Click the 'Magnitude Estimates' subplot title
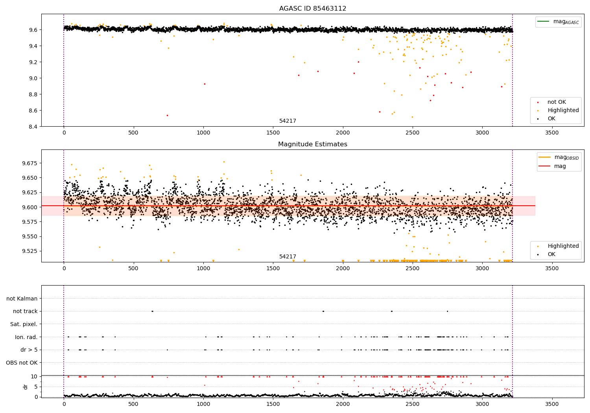The height and width of the screenshot is (413, 590). point(313,144)
